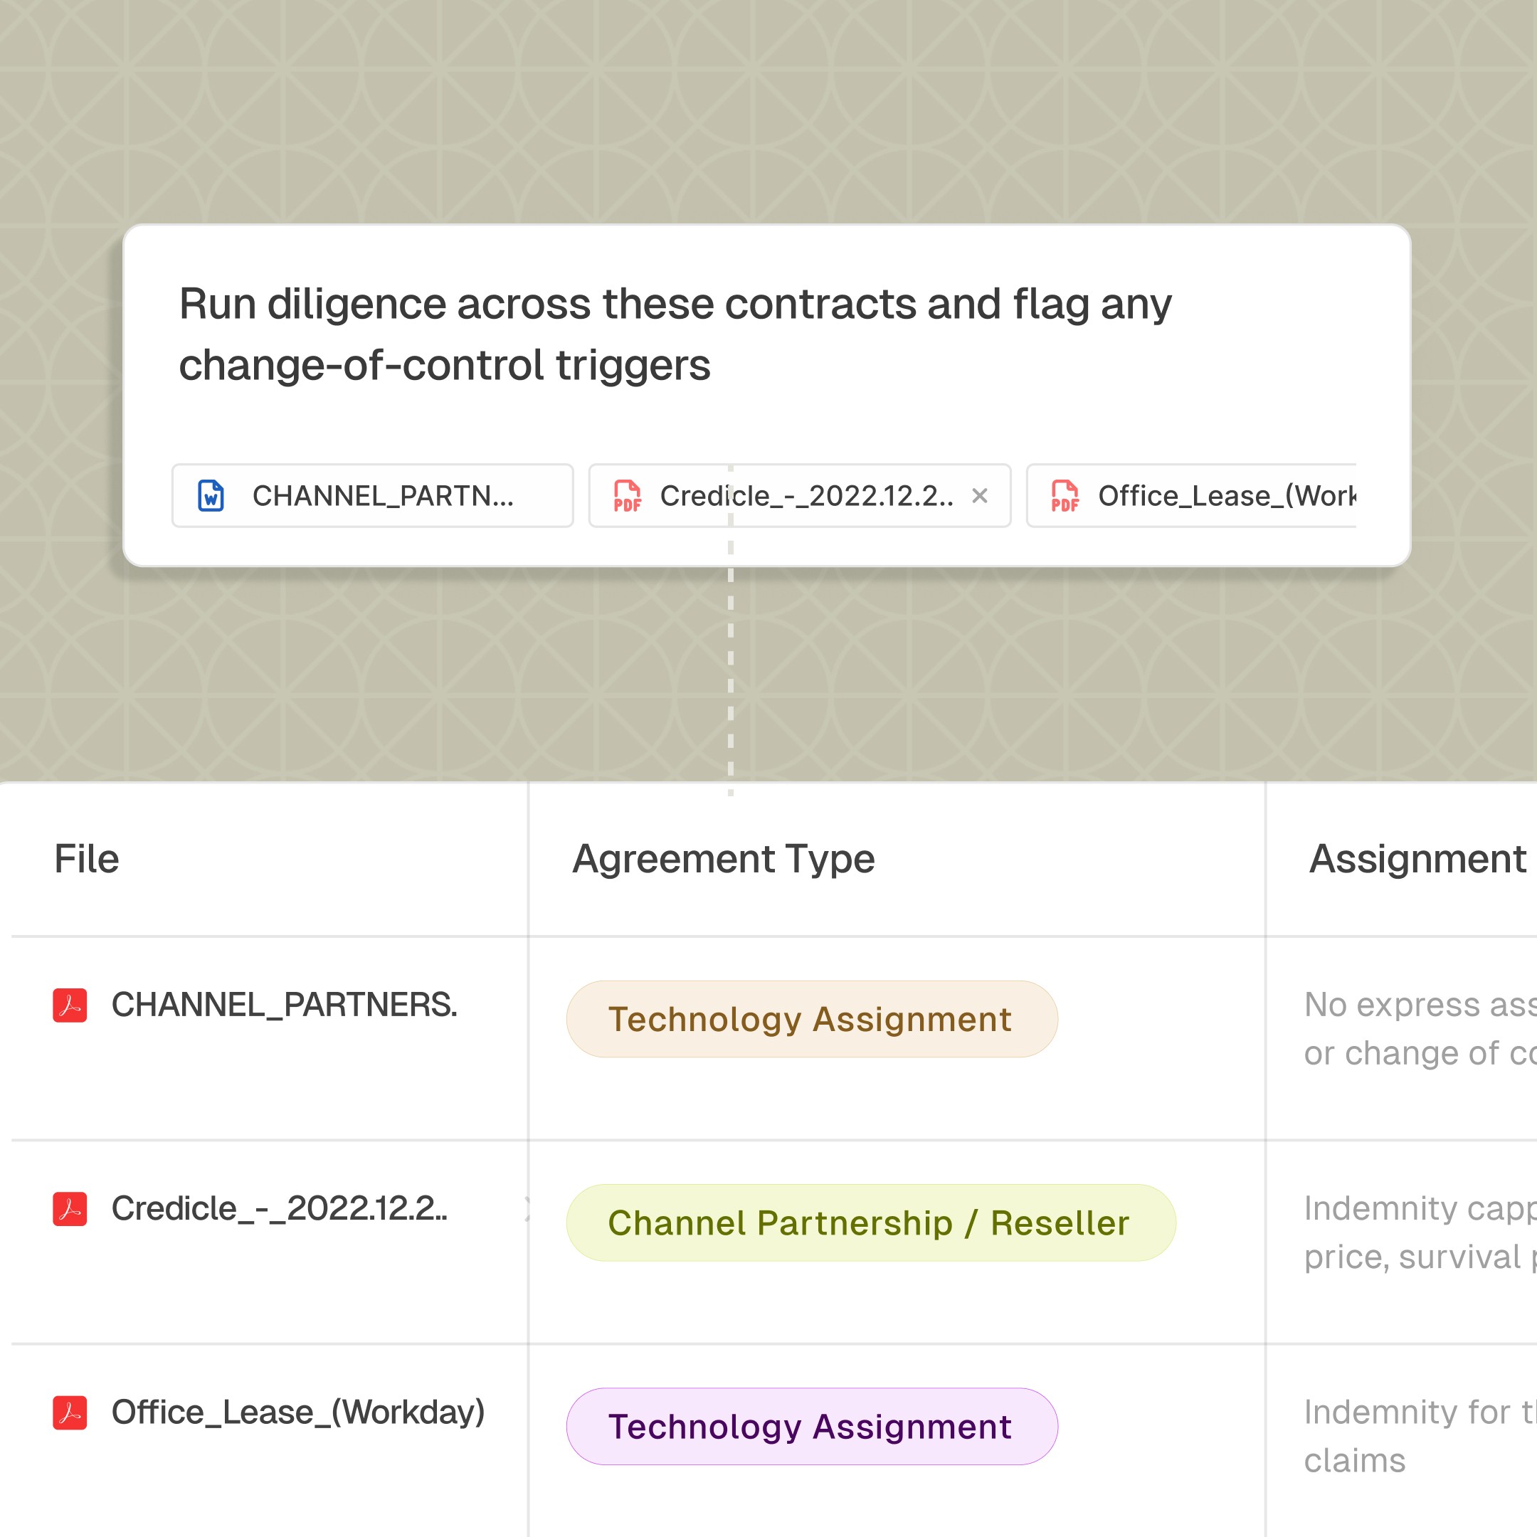Click the beige Technology Assignment tag
This screenshot has width=1537, height=1537.
tap(810, 1019)
